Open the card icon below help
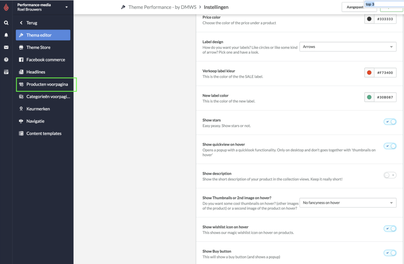 6,72
